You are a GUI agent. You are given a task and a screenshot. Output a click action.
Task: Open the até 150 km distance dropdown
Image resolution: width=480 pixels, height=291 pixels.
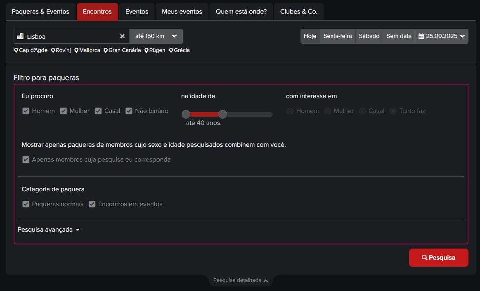156,36
